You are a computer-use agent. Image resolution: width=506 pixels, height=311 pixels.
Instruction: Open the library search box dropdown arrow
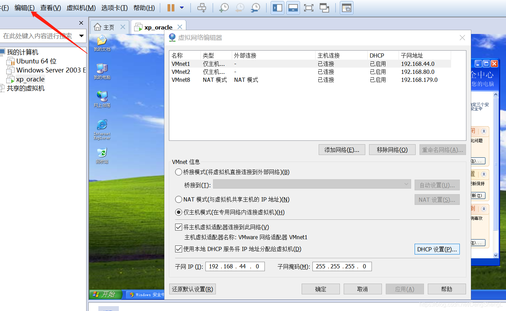point(82,36)
